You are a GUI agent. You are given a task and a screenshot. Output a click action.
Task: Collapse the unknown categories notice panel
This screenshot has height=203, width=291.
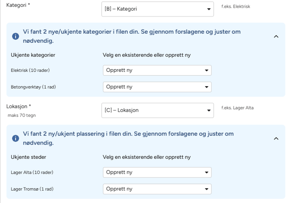tap(276, 36)
